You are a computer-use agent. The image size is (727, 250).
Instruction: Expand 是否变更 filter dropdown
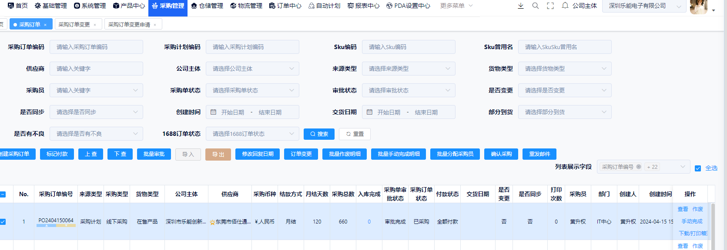coord(565,90)
